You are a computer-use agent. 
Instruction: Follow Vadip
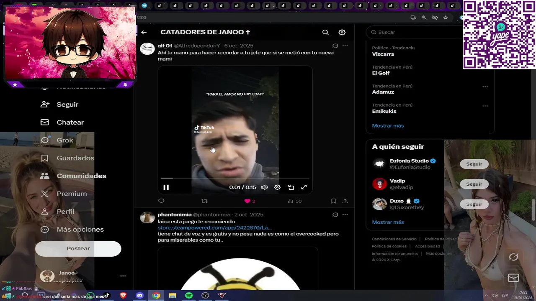(474, 184)
